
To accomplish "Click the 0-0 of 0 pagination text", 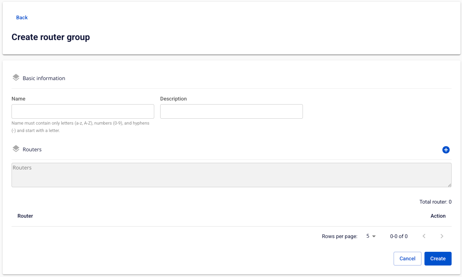I will [x=399, y=236].
